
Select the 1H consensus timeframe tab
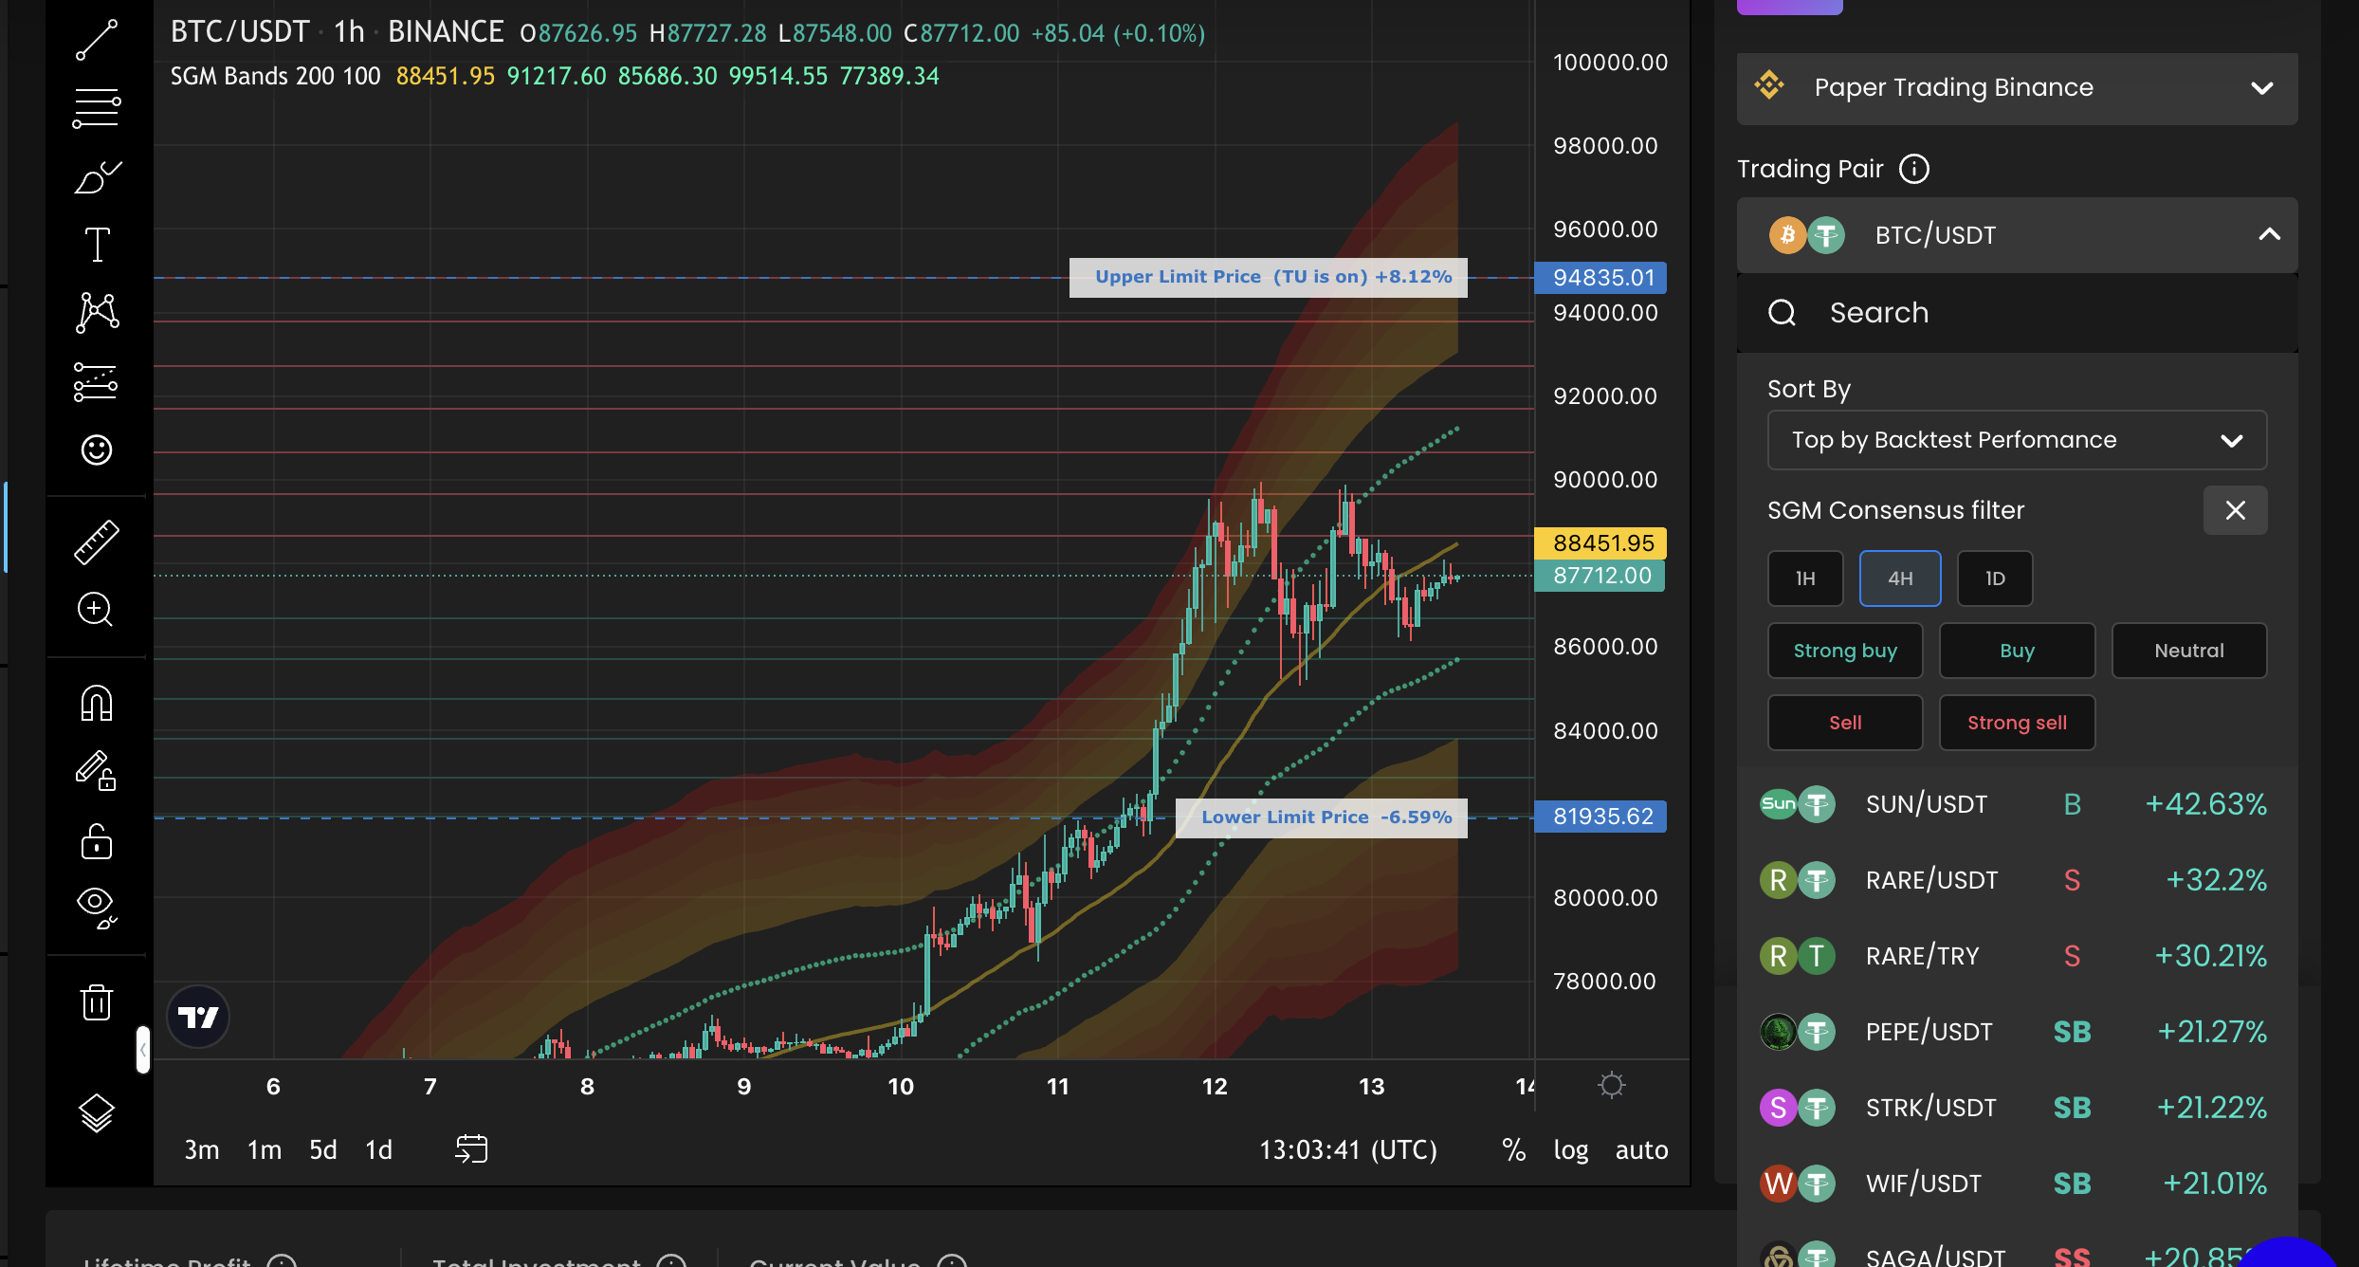[1805, 578]
